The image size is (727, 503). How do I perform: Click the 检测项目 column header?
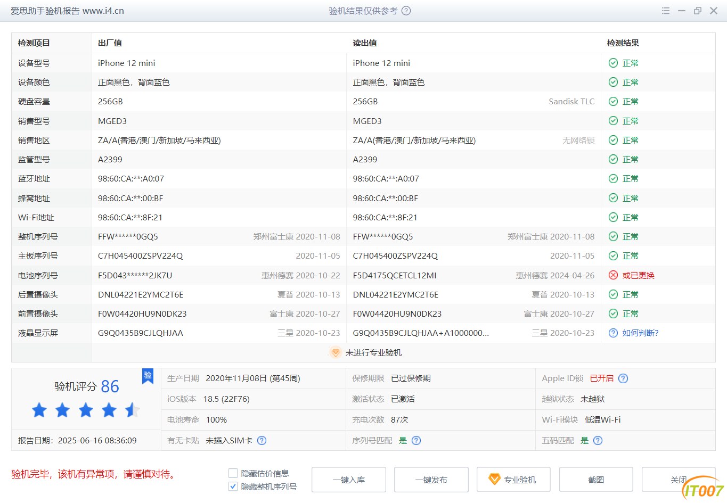[x=34, y=43]
